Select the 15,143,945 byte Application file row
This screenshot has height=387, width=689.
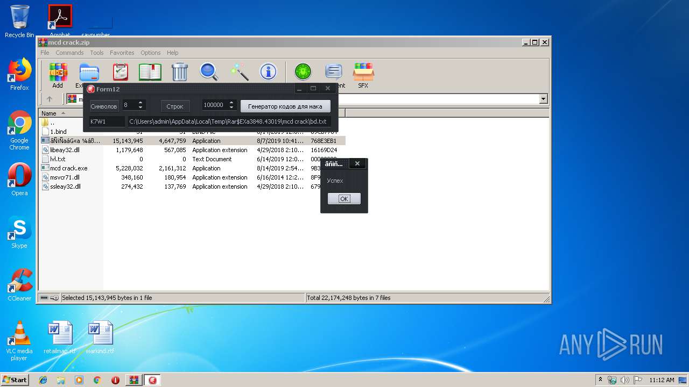coord(193,141)
